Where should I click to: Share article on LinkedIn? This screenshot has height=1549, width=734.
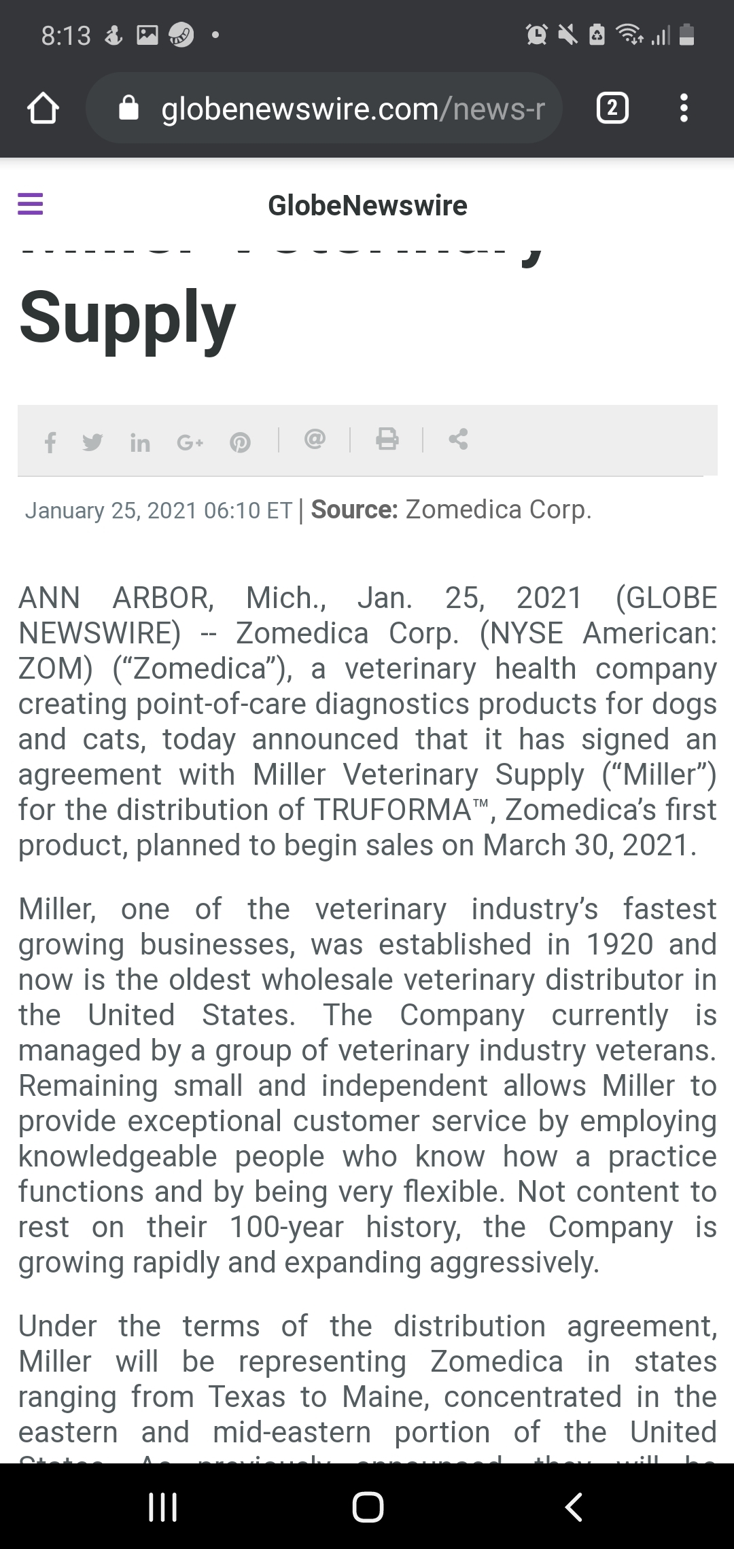click(x=140, y=443)
